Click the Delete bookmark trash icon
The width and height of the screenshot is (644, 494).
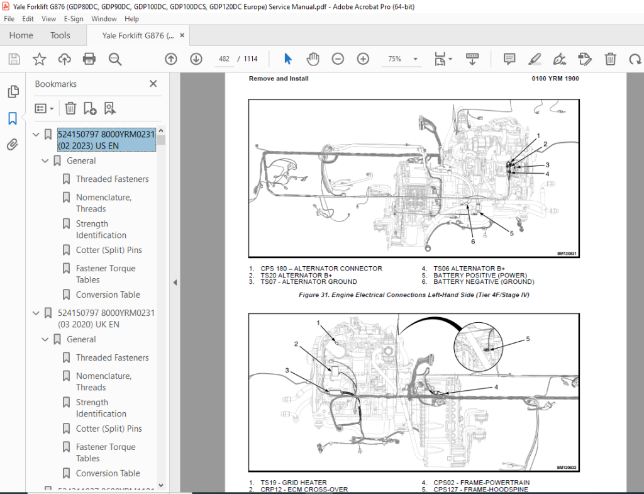70,108
